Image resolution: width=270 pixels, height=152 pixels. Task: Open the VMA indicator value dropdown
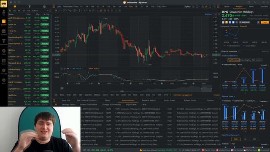[x=94, y=68]
